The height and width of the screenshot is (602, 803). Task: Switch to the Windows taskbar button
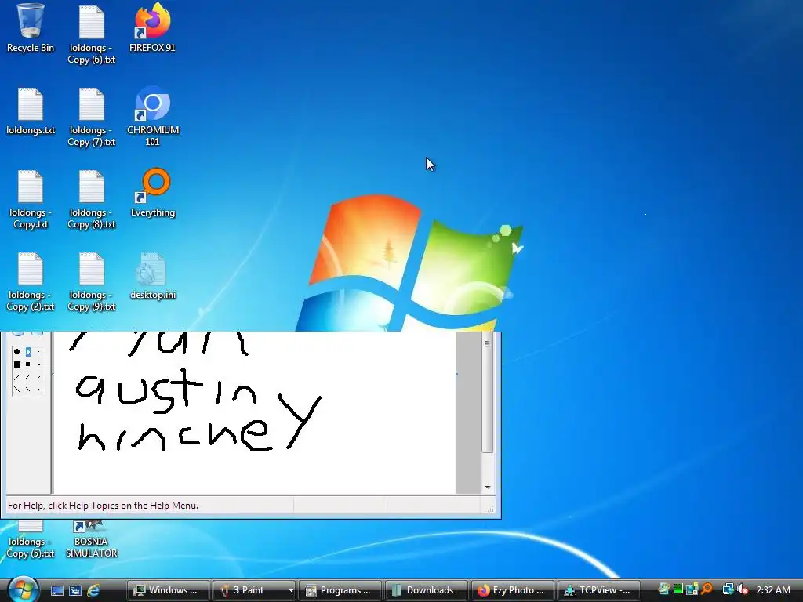pos(168,590)
